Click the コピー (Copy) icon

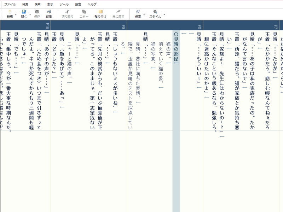click(x=84, y=12)
